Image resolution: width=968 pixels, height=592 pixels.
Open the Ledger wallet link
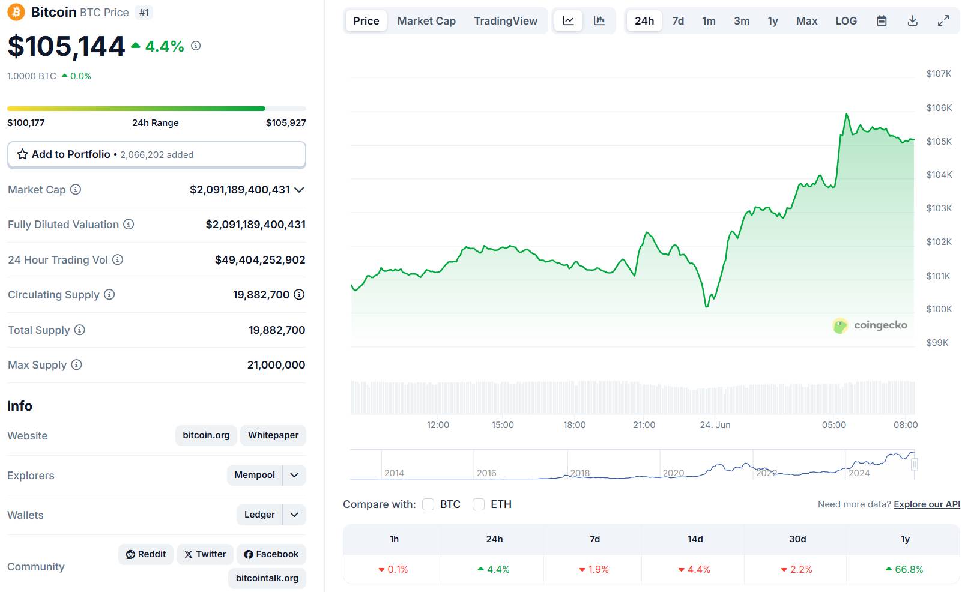click(259, 515)
